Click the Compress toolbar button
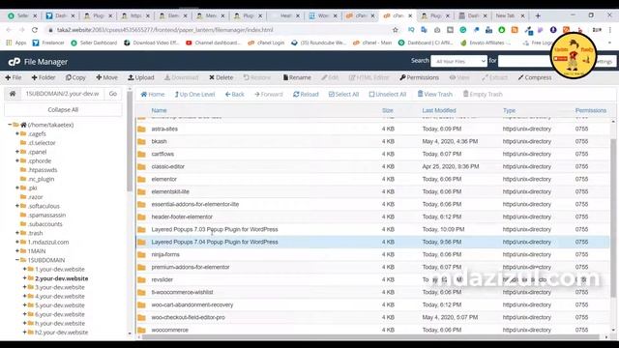The height and width of the screenshot is (348, 619). [x=535, y=77]
